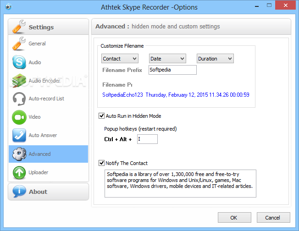Uncheck Notify The Contact checkbox
Viewport: 299px width, 231px height.
point(101,163)
